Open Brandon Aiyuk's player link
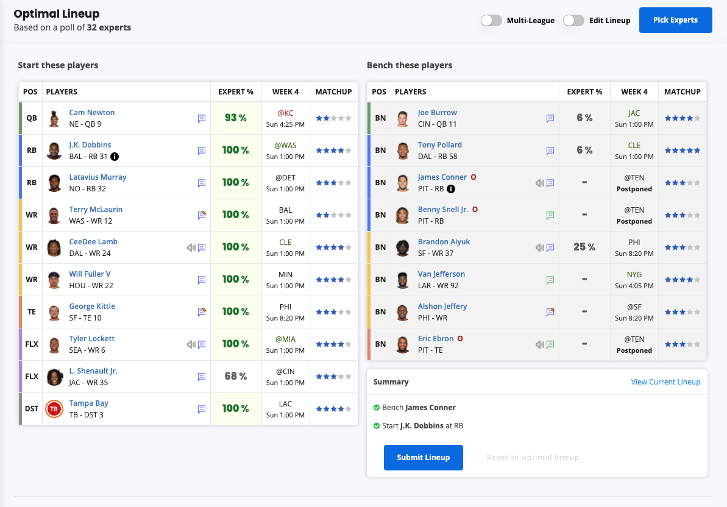 pyautogui.click(x=444, y=242)
